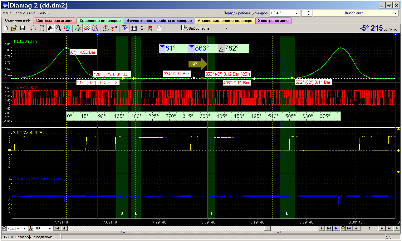This screenshot has height=241, width=402.
Task: Select phase marker D in bottom channel
Action: (122, 213)
